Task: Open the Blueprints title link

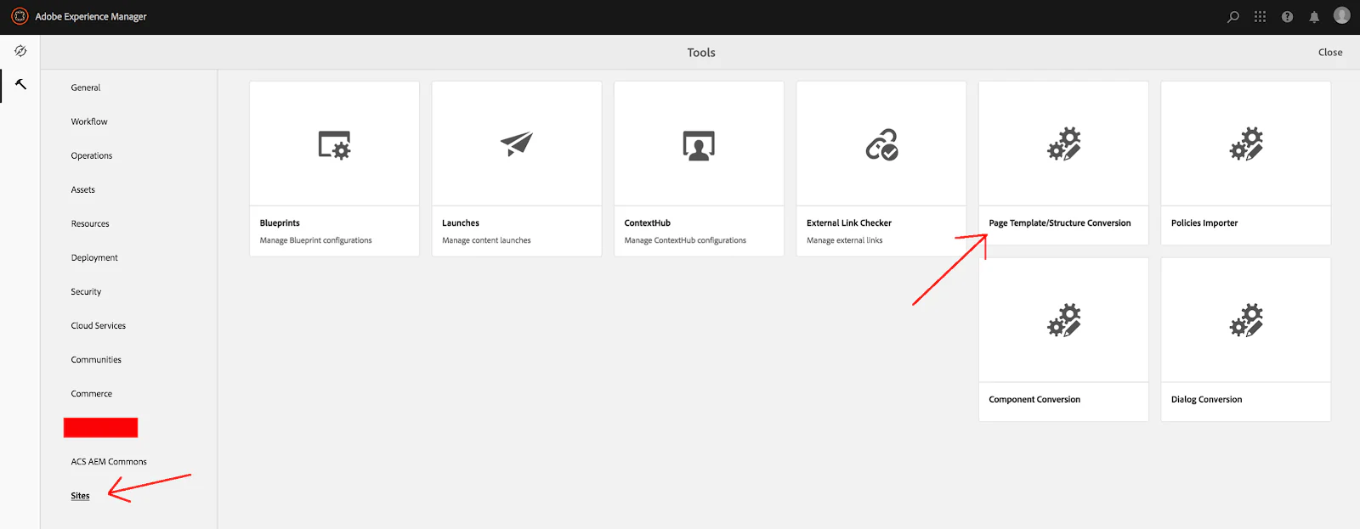Action: point(280,222)
